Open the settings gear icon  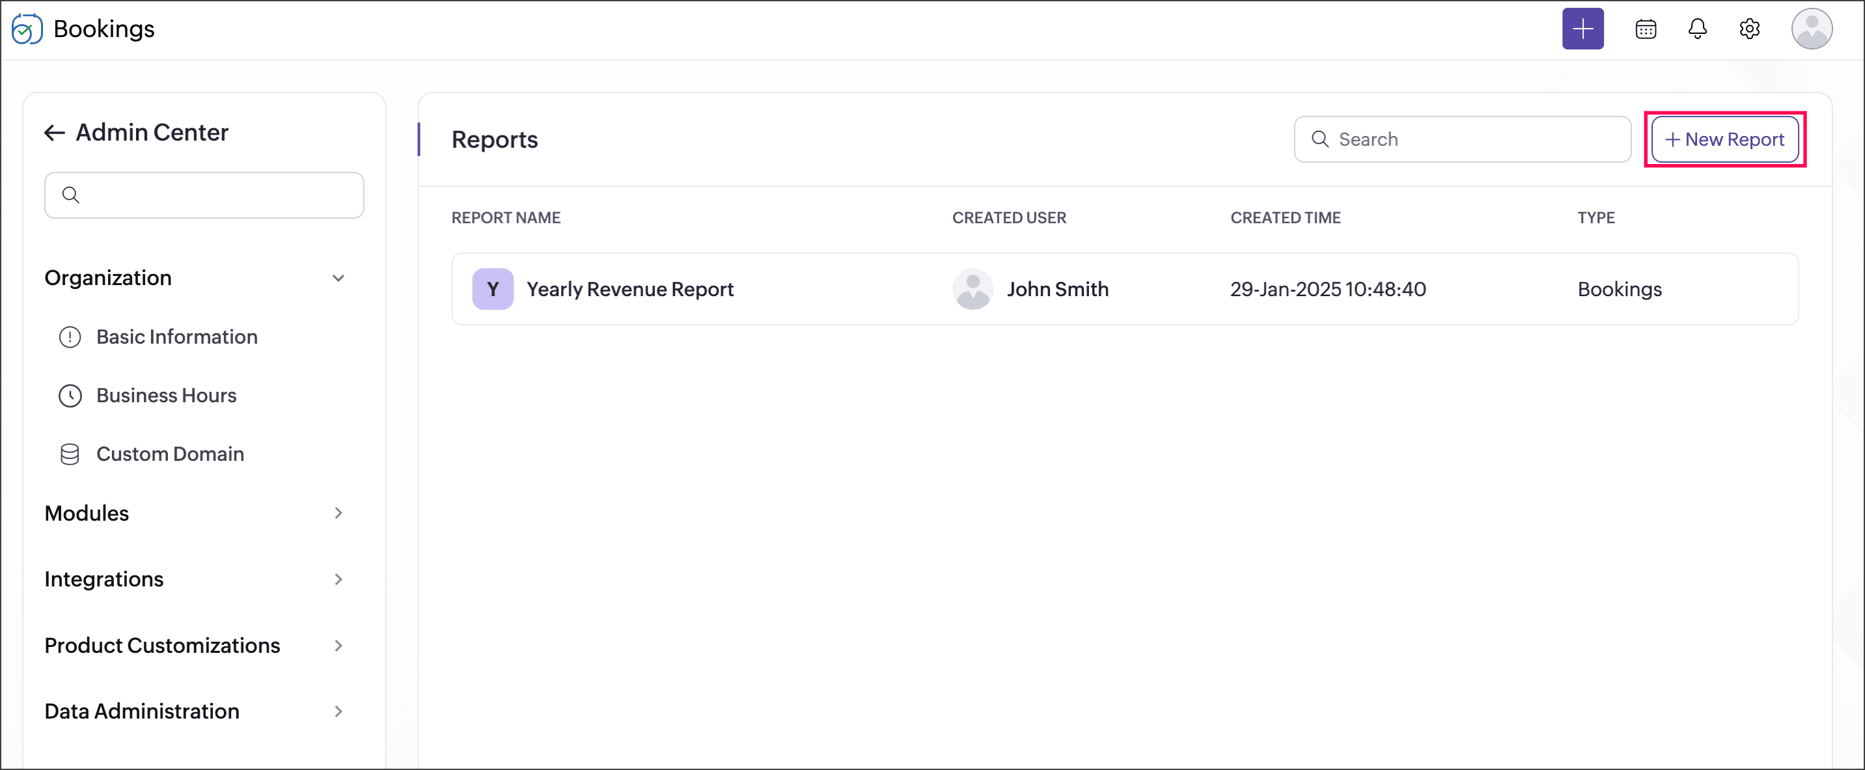1750,29
